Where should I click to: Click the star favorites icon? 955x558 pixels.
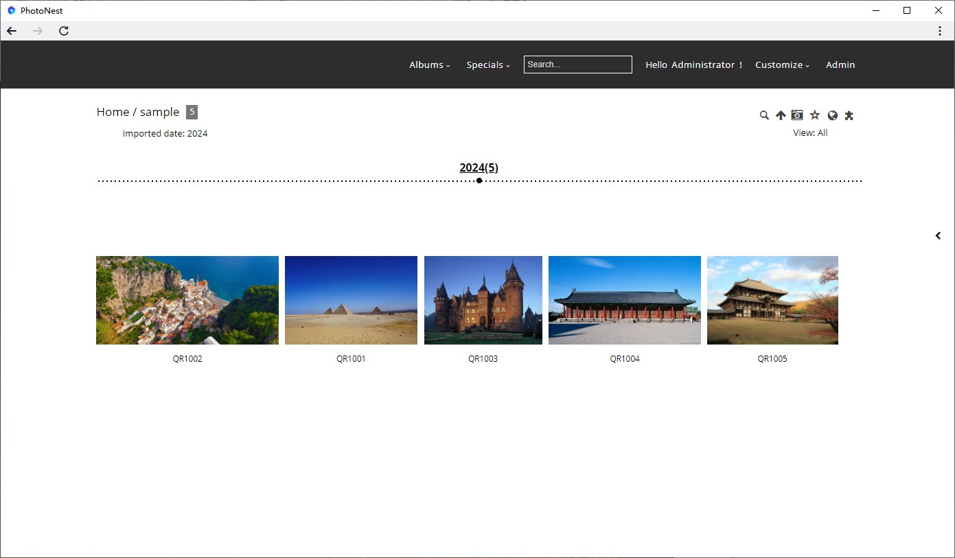(815, 115)
